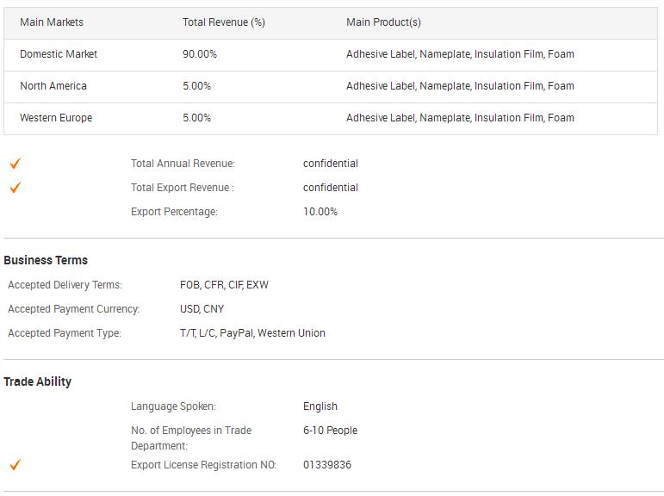Click the checkmark beside Total Annual Revenue
The image size is (664, 496).
click(x=16, y=163)
